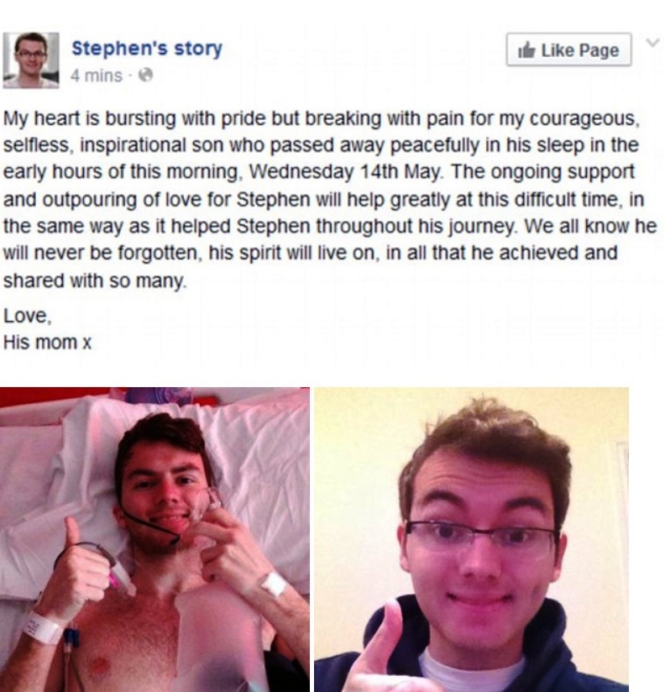Image resolution: width=665 pixels, height=692 pixels.
Task: Click the globe public audience icon
Action: pos(145,76)
